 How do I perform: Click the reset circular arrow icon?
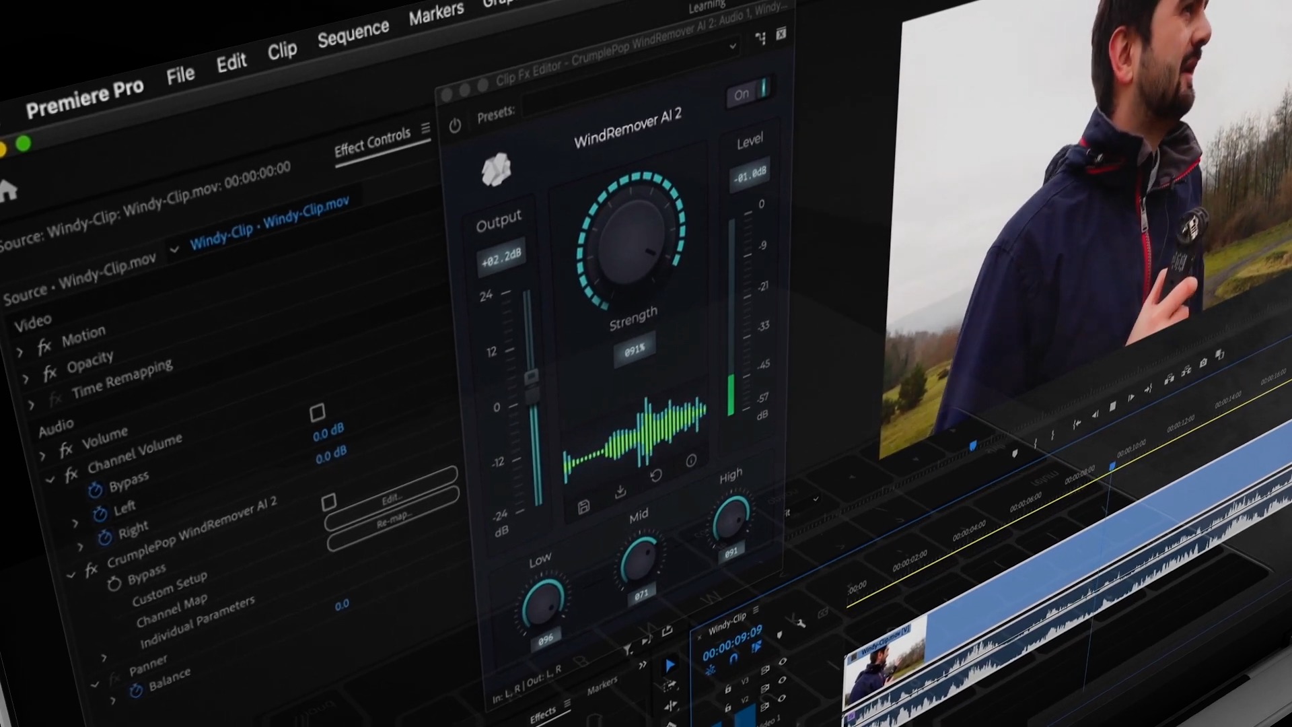(x=656, y=476)
